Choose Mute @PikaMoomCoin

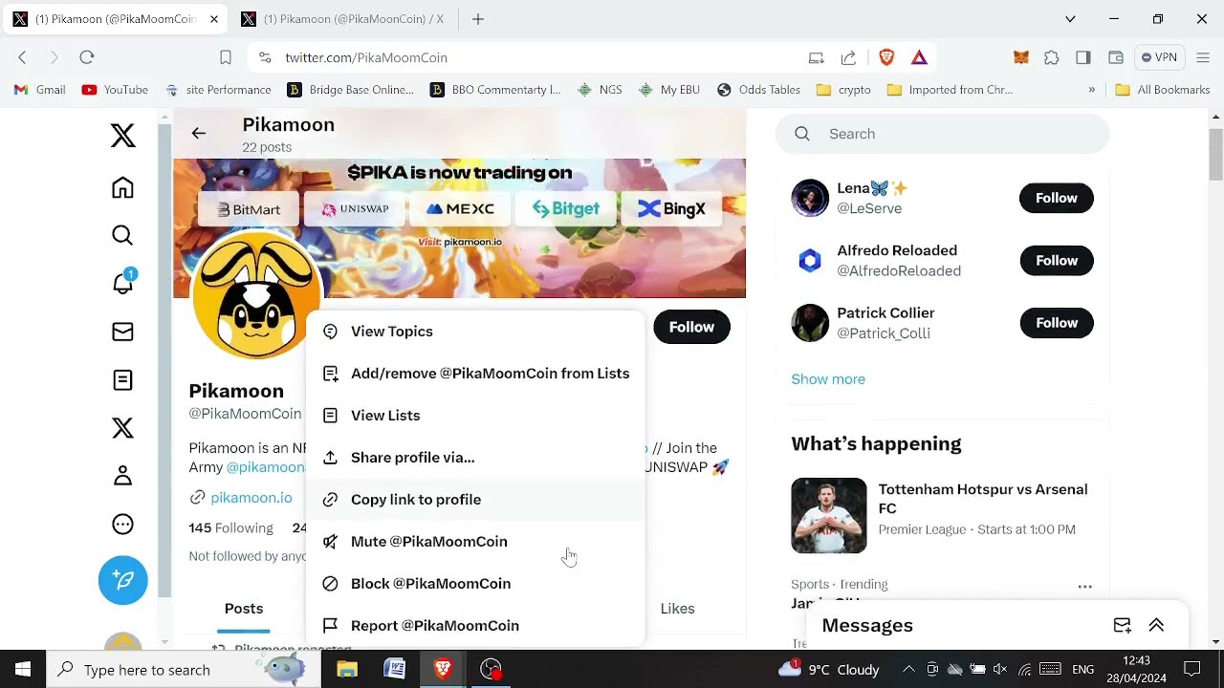[x=475, y=542]
